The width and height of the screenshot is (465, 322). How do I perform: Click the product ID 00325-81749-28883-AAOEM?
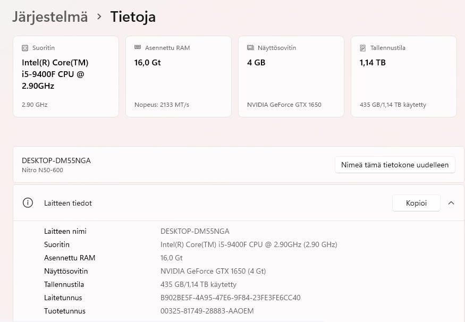pyautogui.click(x=207, y=311)
